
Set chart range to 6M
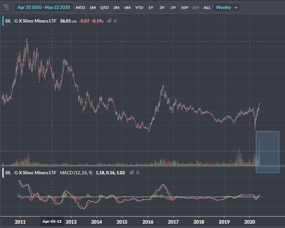(127, 8)
